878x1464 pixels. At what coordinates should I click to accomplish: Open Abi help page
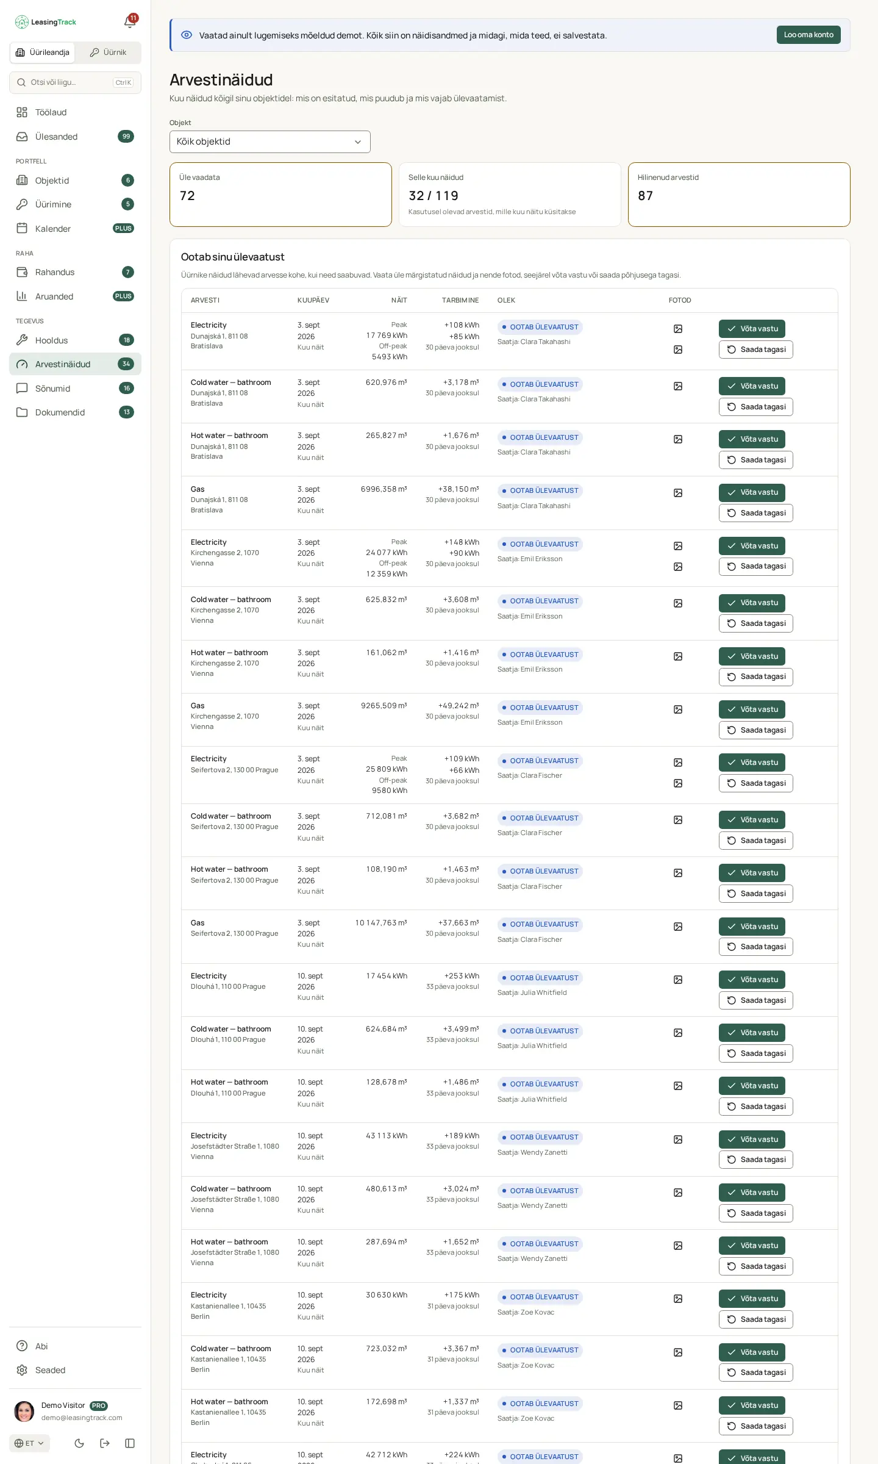[75, 1346]
